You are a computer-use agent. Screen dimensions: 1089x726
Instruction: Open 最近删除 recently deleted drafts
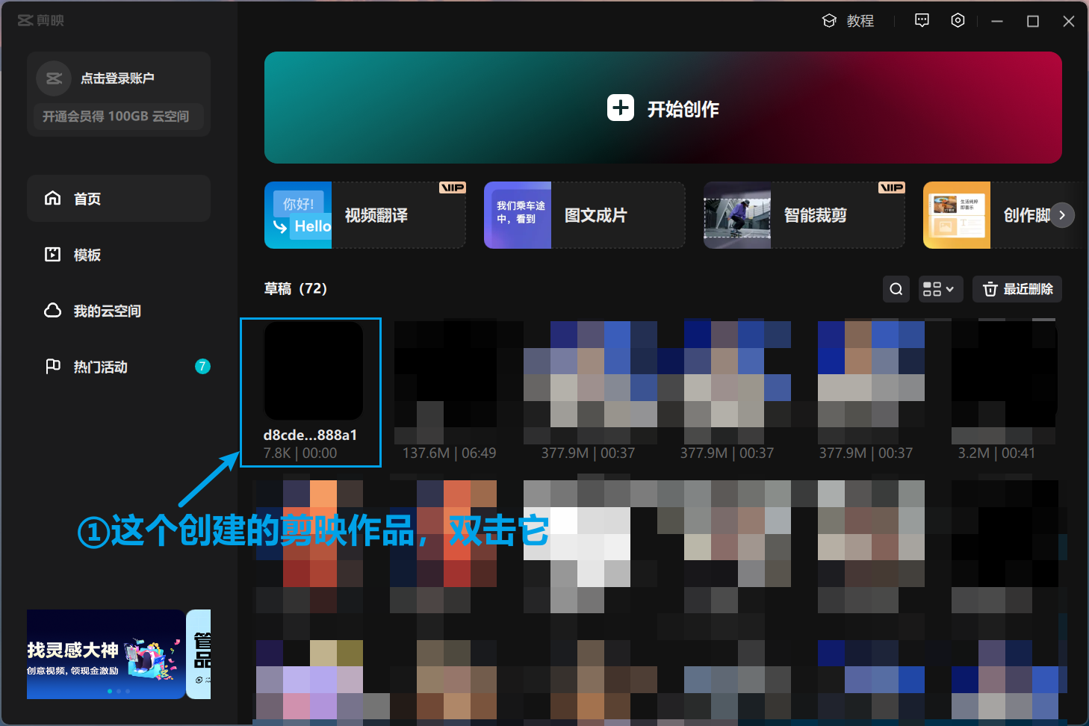click(x=1017, y=289)
